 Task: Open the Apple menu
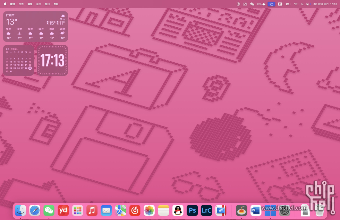click(x=5, y=4)
